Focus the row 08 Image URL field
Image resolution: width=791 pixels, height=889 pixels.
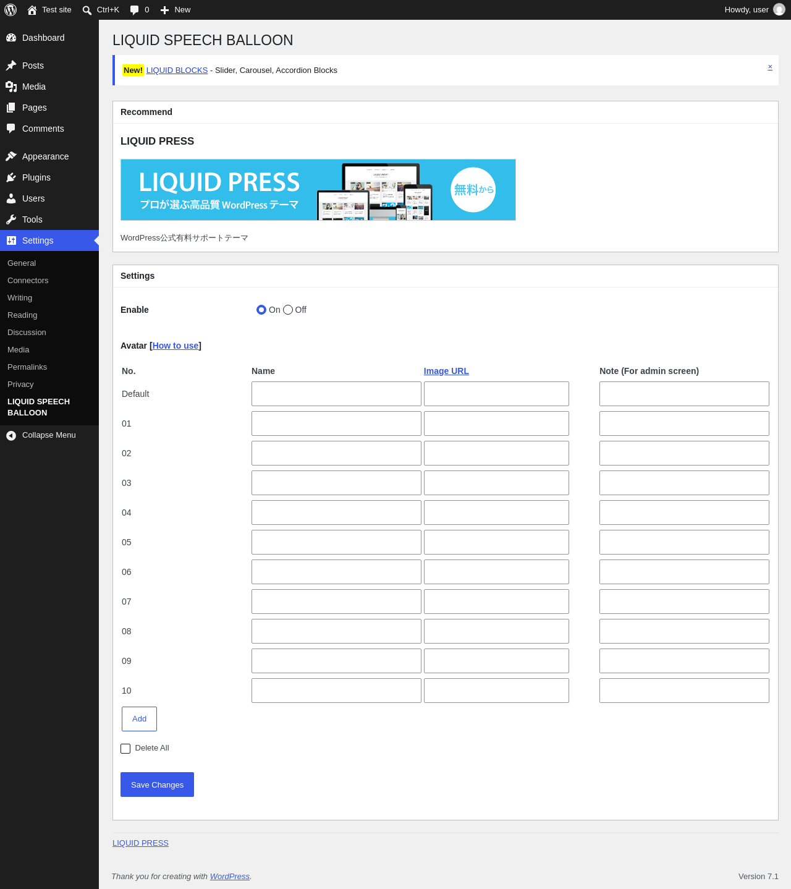pos(496,631)
